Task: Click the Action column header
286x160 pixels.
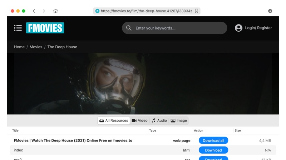Action: click(198, 130)
